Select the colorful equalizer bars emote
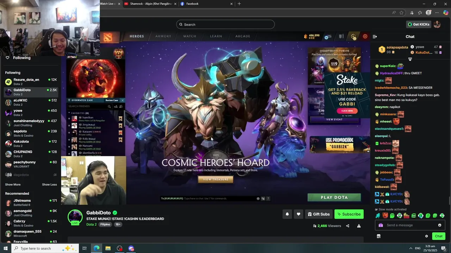Viewport: 451px width, 253px height. (x=406, y=216)
